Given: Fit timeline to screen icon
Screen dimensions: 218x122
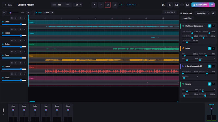Looking at the screenshot, I should click(x=34, y=12).
